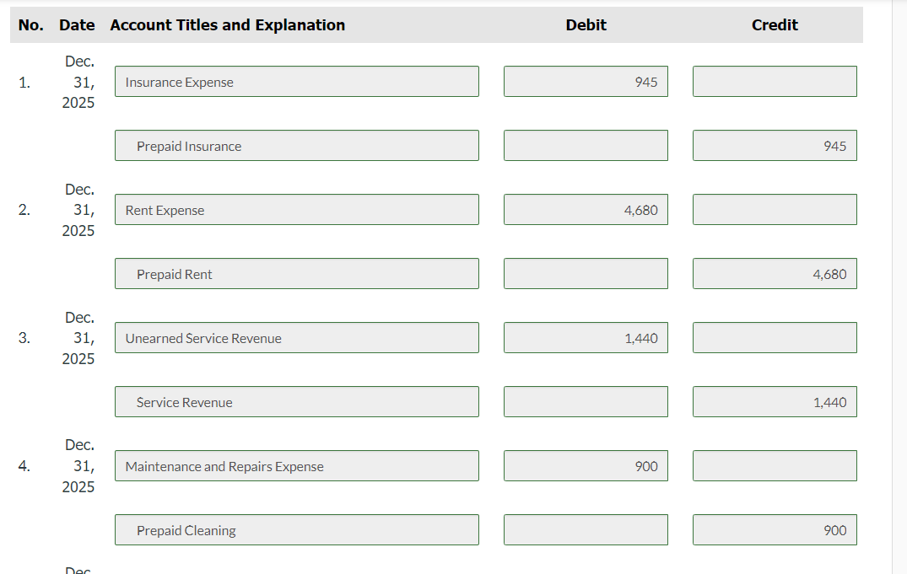Select the Service Revenue account field
The image size is (907, 574).
[x=297, y=402]
